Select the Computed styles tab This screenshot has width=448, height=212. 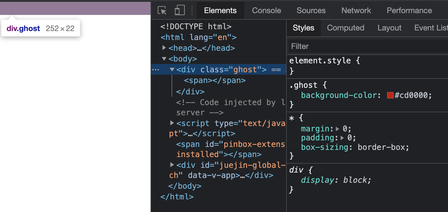(x=346, y=28)
